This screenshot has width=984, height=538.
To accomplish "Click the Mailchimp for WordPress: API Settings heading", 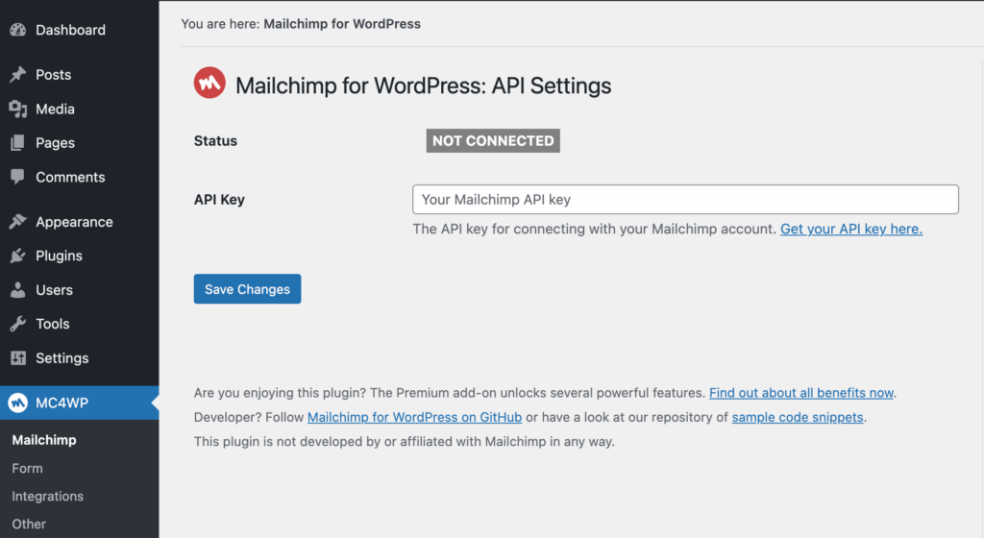I will (x=423, y=86).
